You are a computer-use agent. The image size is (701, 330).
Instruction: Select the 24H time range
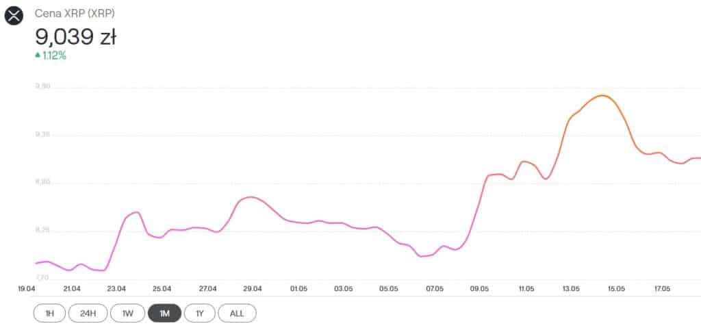pyautogui.click(x=88, y=313)
